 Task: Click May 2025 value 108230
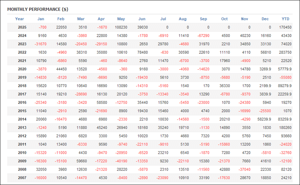pyautogui.click(x=121, y=27)
